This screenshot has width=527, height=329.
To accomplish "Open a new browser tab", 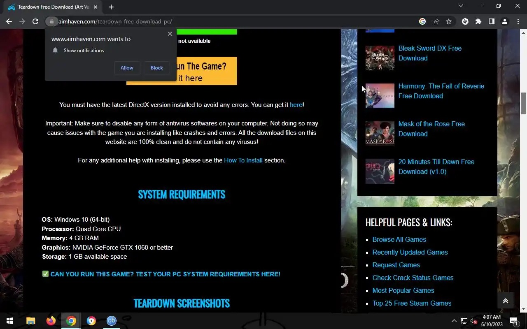I will pyautogui.click(x=111, y=7).
